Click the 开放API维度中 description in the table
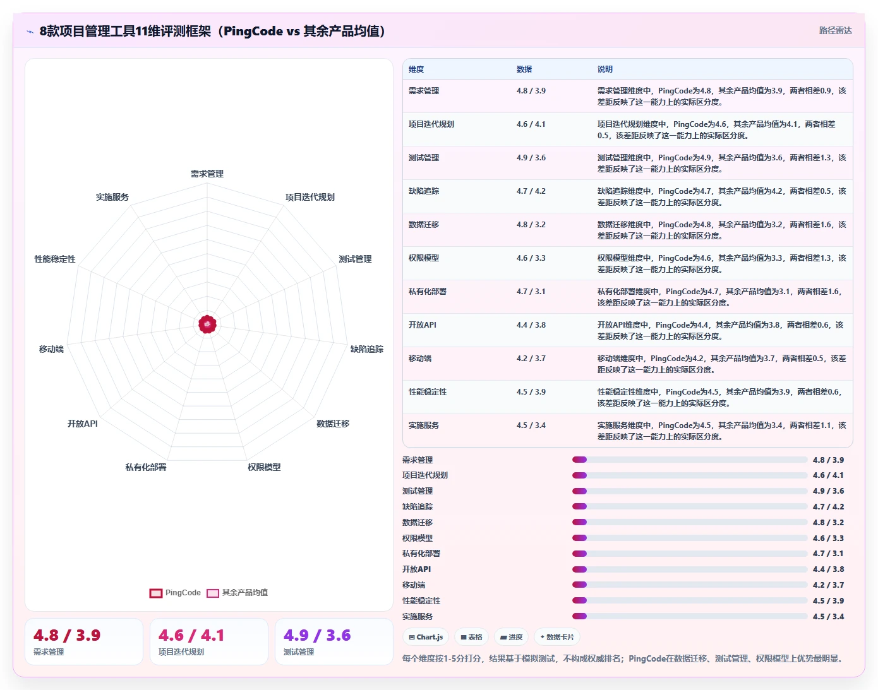878x690 pixels. pos(721,331)
